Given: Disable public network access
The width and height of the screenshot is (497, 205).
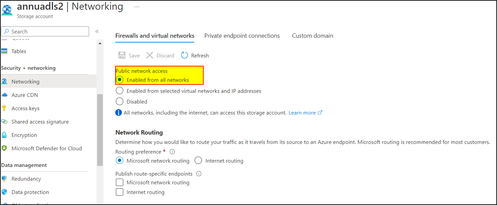Looking at the screenshot, I should click(x=120, y=101).
